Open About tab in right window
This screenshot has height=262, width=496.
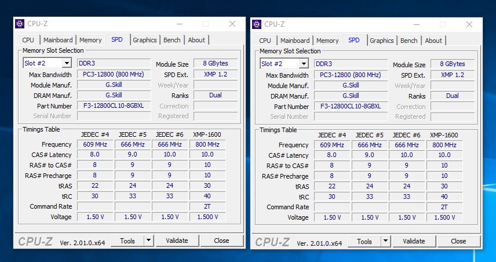pyautogui.click(x=433, y=41)
